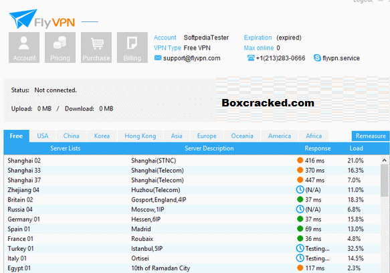Click the FlyVPN paper plane logo
Image resolution: width=390 pixels, height=273 pixels.
point(23,19)
